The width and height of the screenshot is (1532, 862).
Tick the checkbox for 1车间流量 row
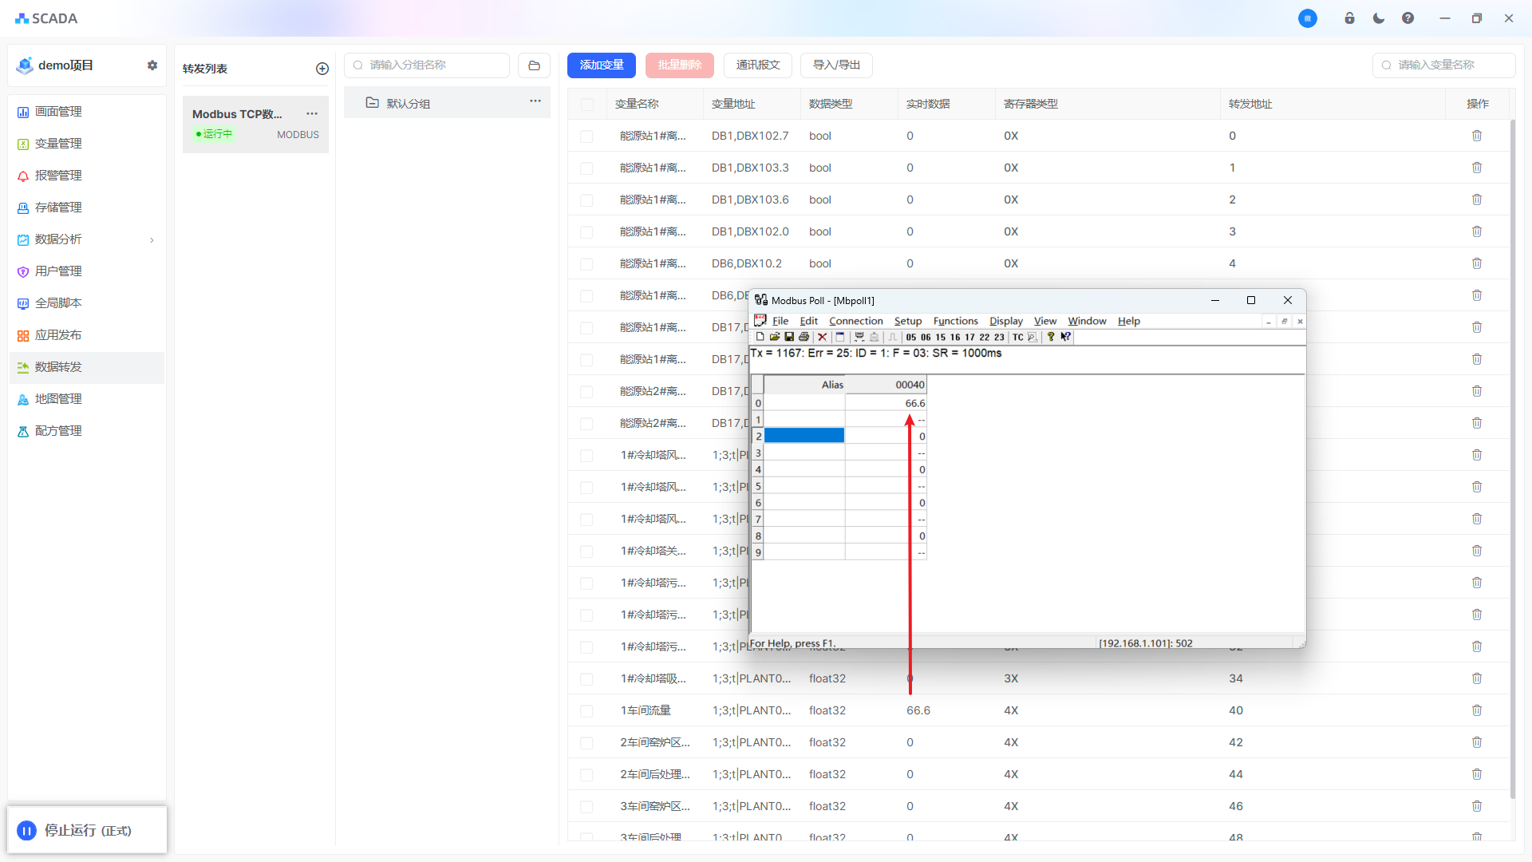pyautogui.click(x=587, y=711)
